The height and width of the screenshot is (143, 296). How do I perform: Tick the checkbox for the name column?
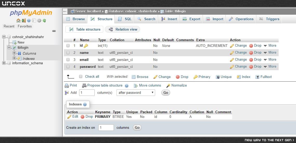click(68, 53)
